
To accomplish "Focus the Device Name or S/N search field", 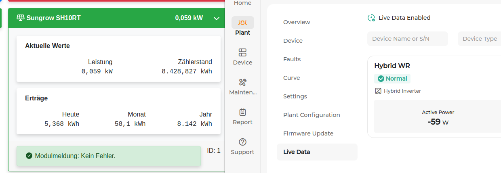I will tap(408, 39).
